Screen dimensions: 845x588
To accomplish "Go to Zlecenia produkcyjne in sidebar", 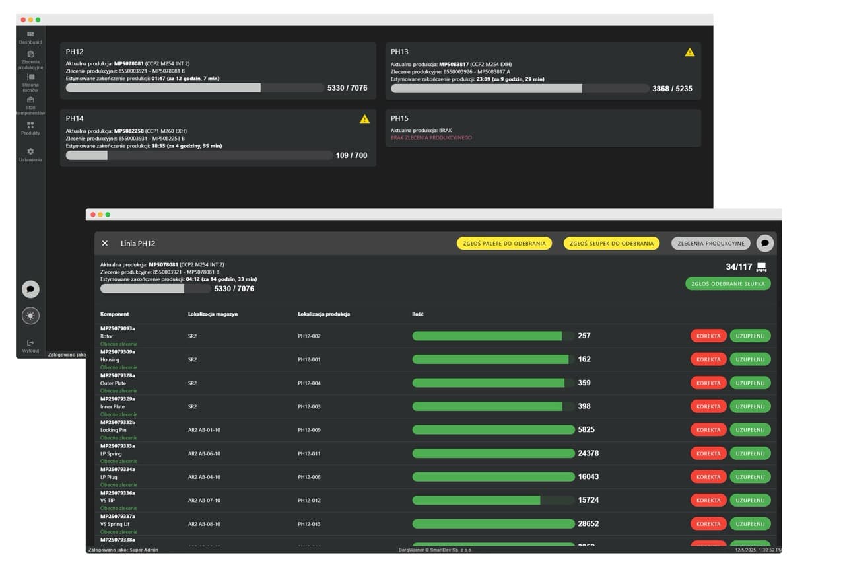I will point(30,55).
